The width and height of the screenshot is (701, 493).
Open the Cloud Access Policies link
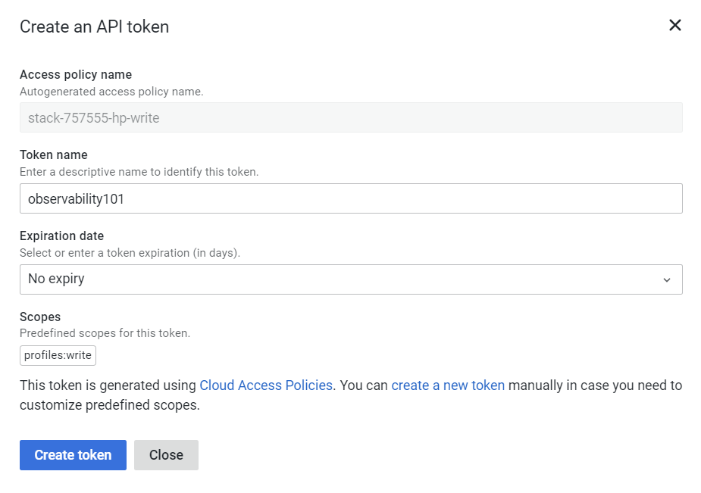point(266,385)
